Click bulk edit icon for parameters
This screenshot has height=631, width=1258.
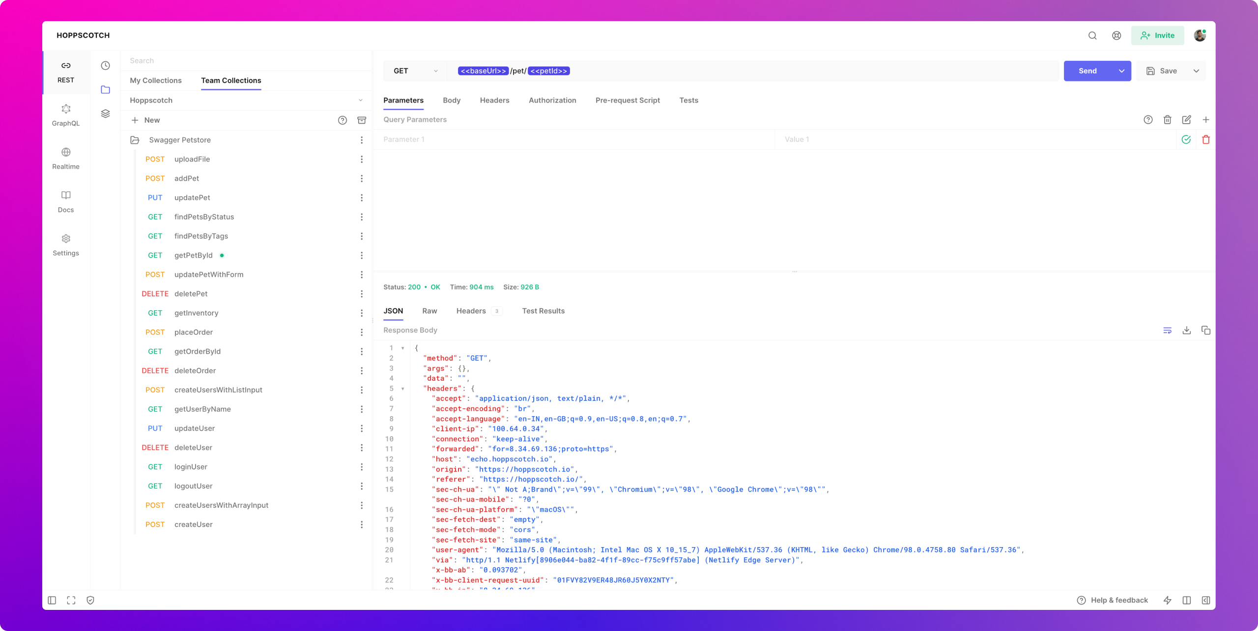pyautogui.click(x=1186, y=120)
